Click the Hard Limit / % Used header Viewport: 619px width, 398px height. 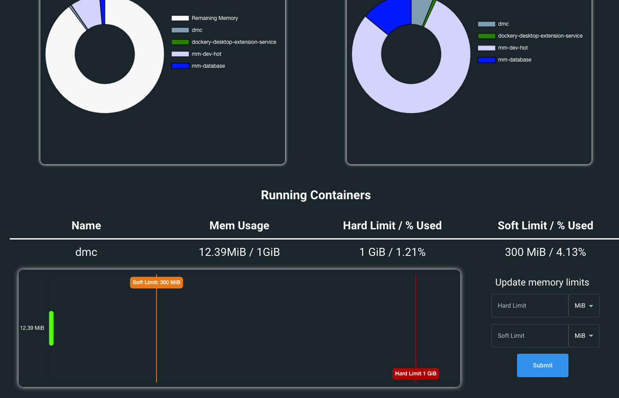coord(392,225)
